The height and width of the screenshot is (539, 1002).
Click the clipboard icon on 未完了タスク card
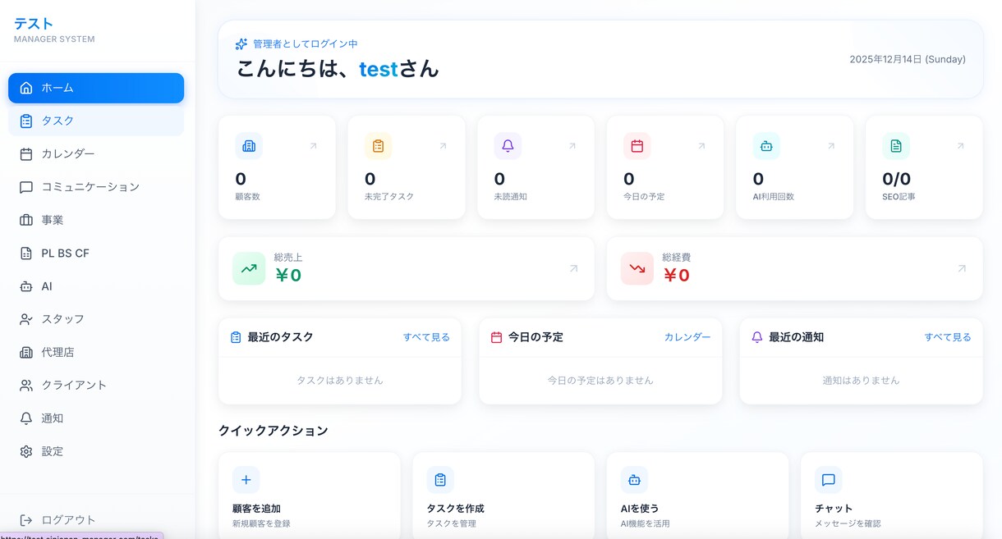tap(378, 146)
